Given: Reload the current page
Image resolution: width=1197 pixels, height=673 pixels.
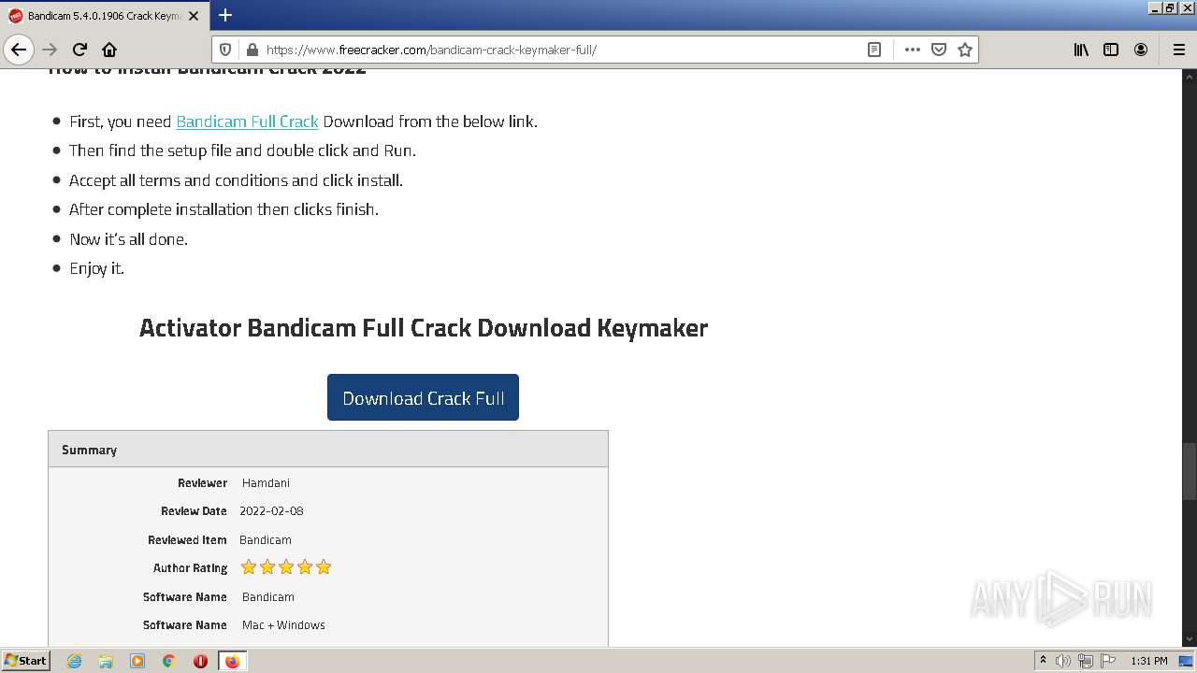Looking at the screenshot, I should click(x=80, y=50).
